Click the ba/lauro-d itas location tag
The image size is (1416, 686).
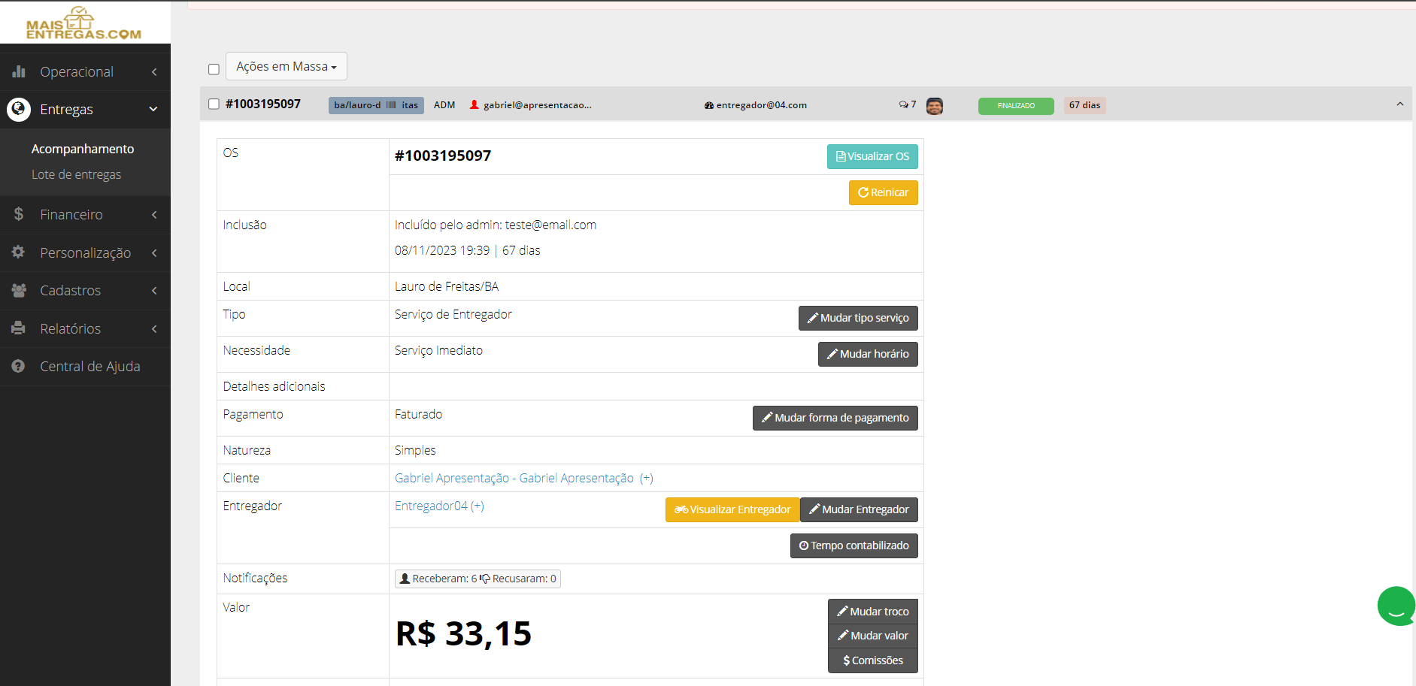click(376, 105)
